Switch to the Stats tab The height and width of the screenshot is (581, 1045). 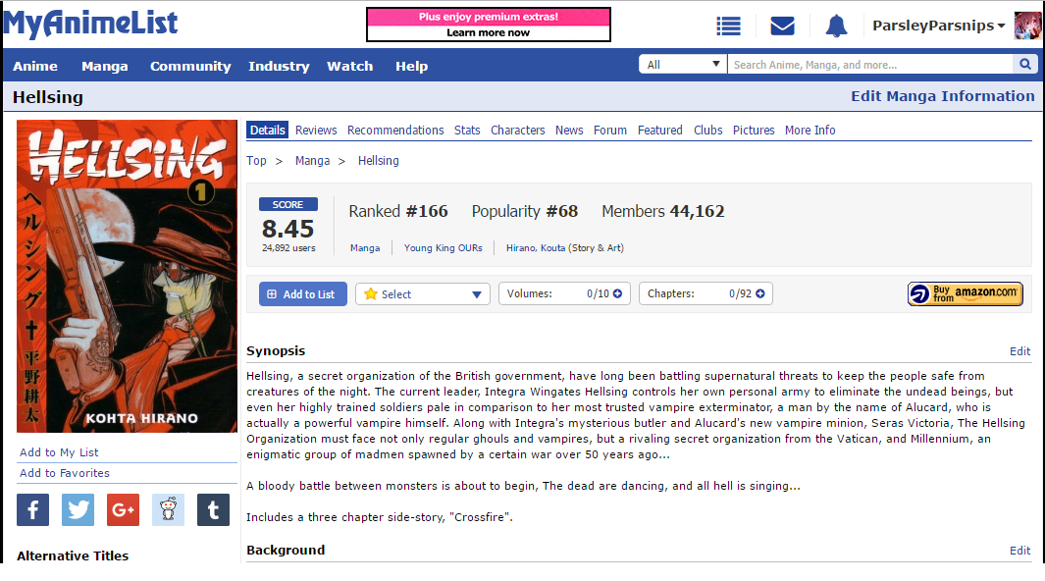click(467, 130)
